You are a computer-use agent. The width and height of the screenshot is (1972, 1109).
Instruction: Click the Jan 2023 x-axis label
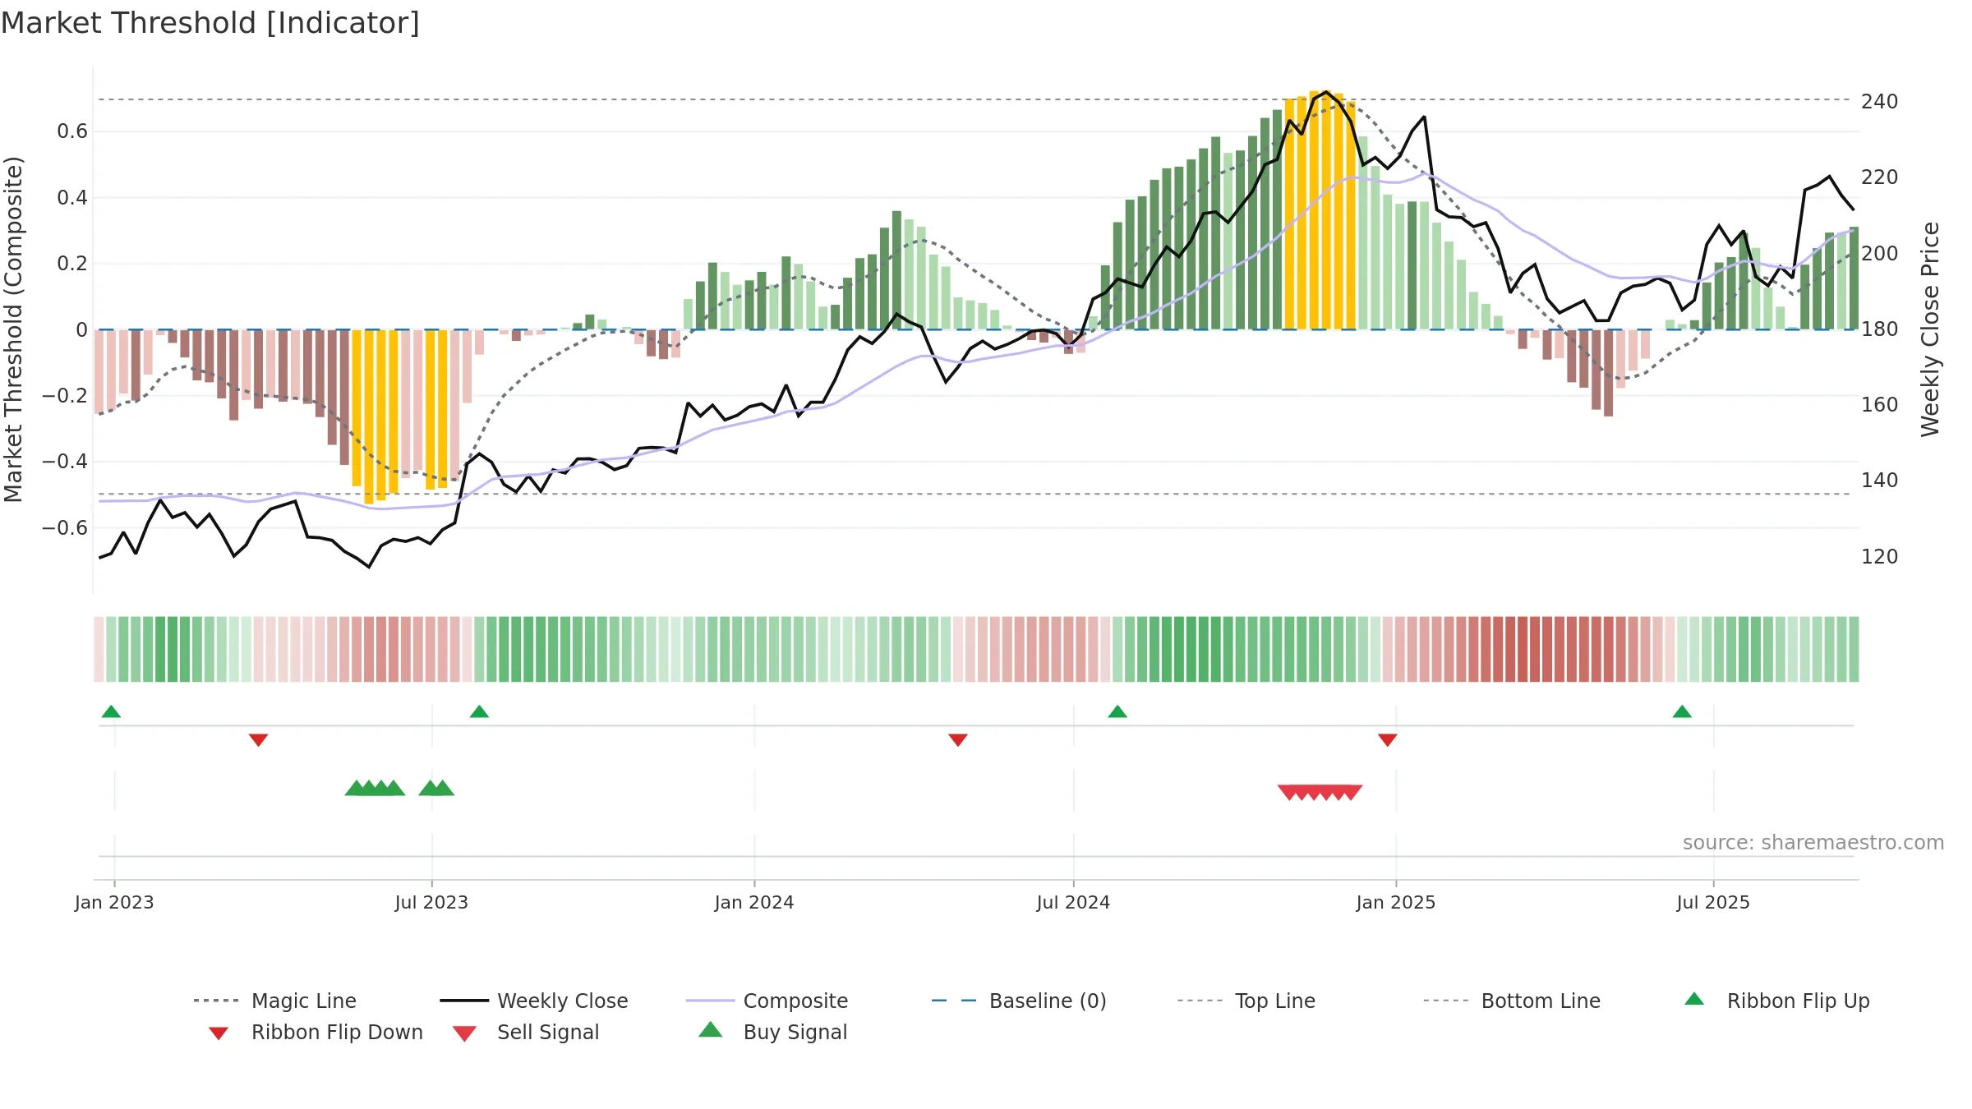point(114,902)
